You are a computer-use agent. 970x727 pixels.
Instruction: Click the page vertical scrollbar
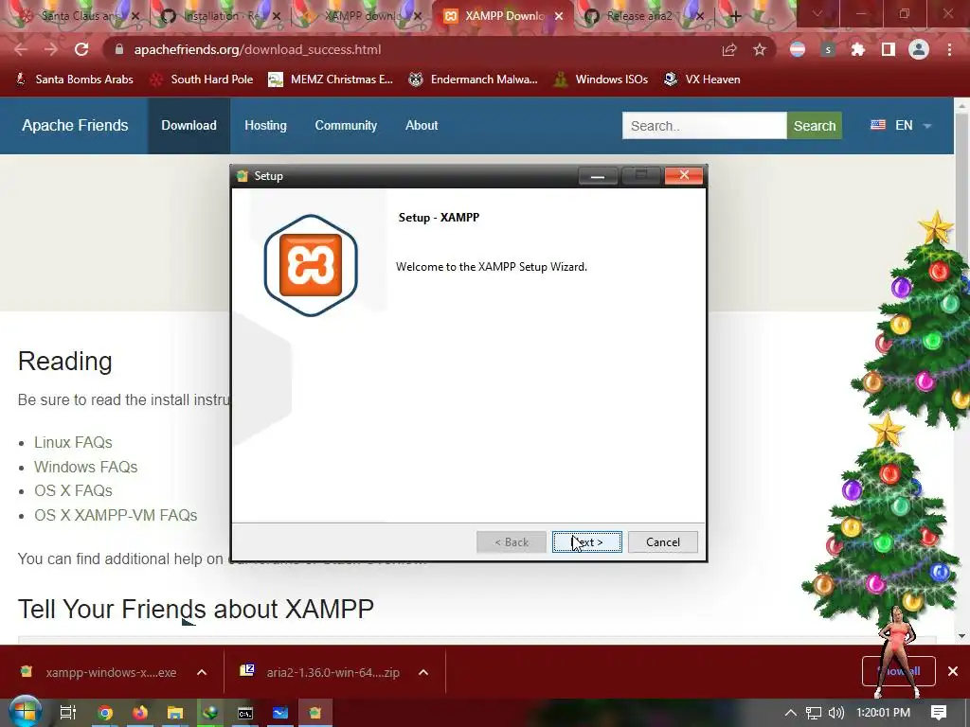pos(961,371)
